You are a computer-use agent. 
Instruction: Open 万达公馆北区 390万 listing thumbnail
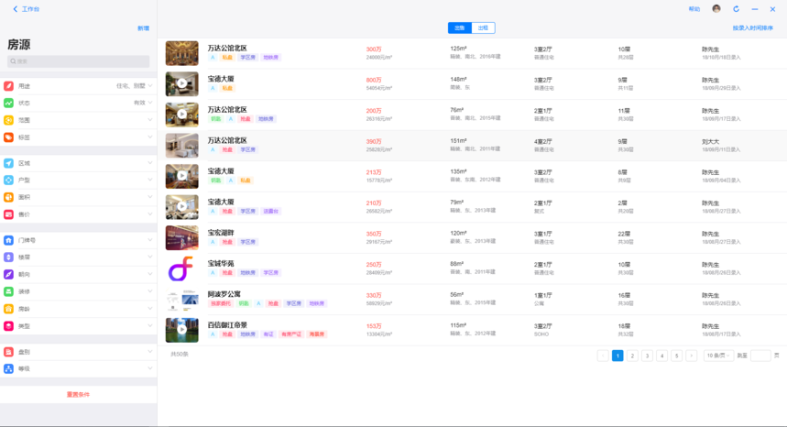point(181,145)
